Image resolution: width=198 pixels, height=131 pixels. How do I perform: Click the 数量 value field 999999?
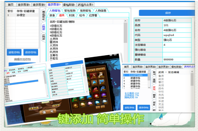click(177, 59)
